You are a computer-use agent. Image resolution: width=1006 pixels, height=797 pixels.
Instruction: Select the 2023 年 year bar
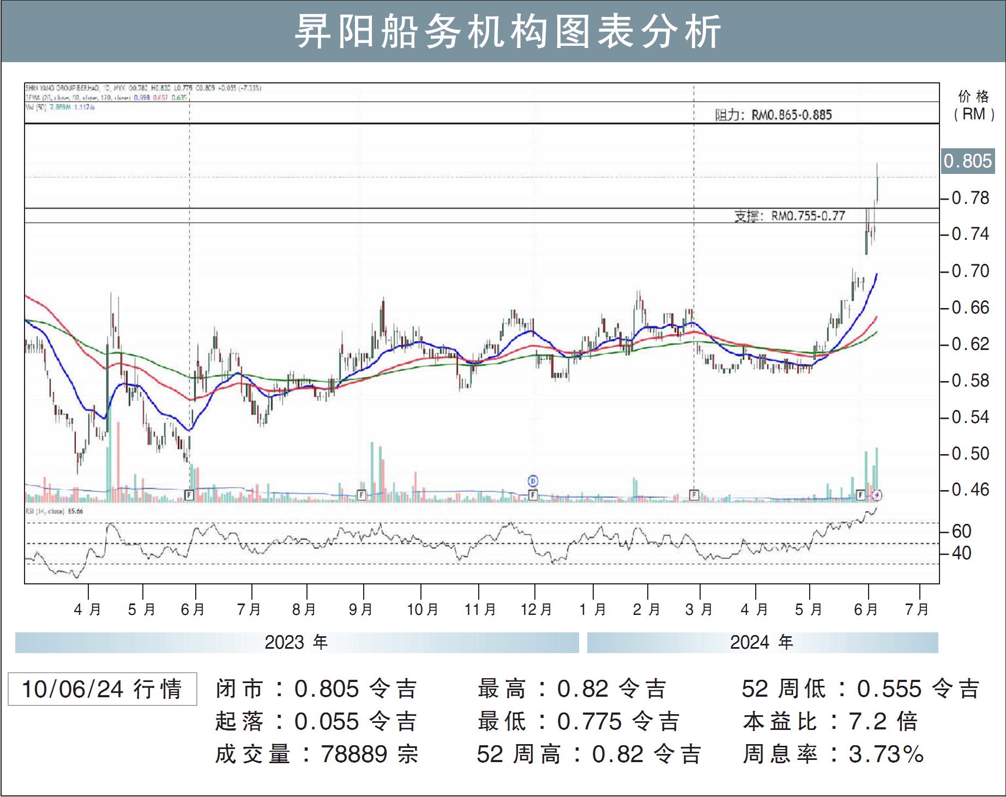pyautogui.click(x=297, y=643)
